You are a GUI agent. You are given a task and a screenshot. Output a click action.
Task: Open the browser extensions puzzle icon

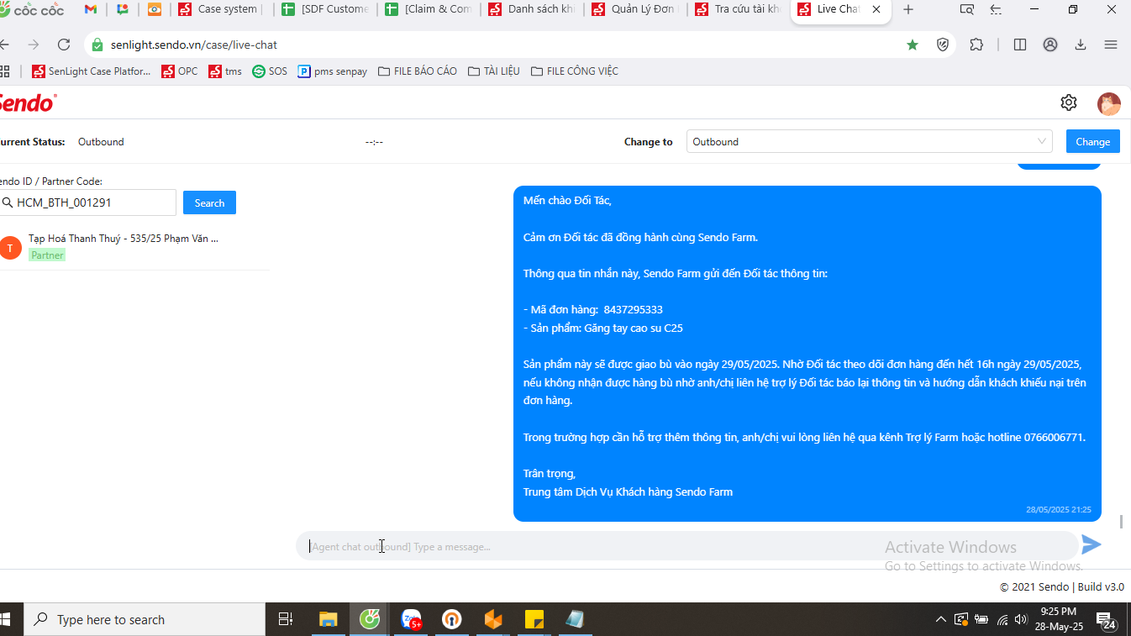tap(976, 45)
